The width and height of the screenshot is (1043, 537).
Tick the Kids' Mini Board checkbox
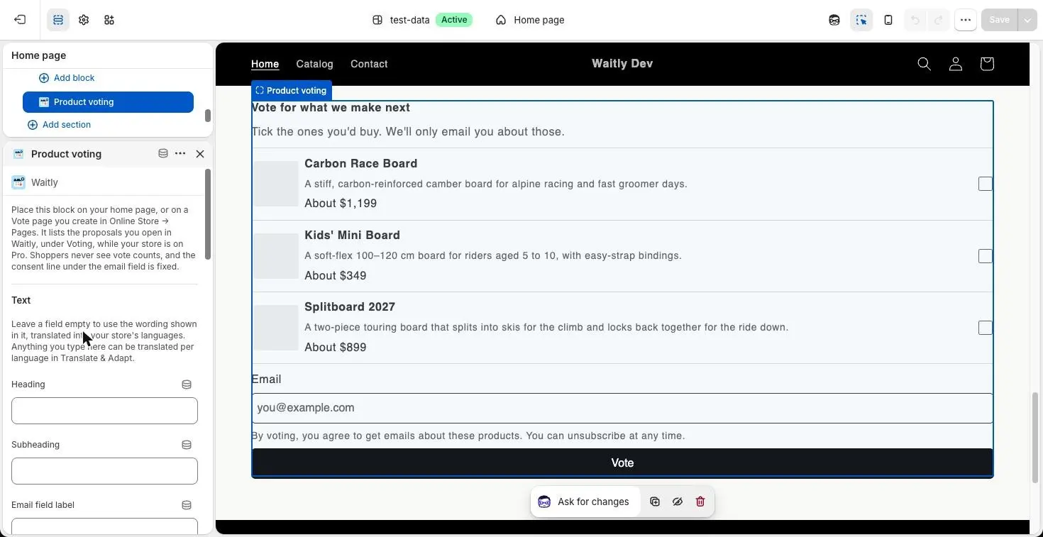coord(985,256)
